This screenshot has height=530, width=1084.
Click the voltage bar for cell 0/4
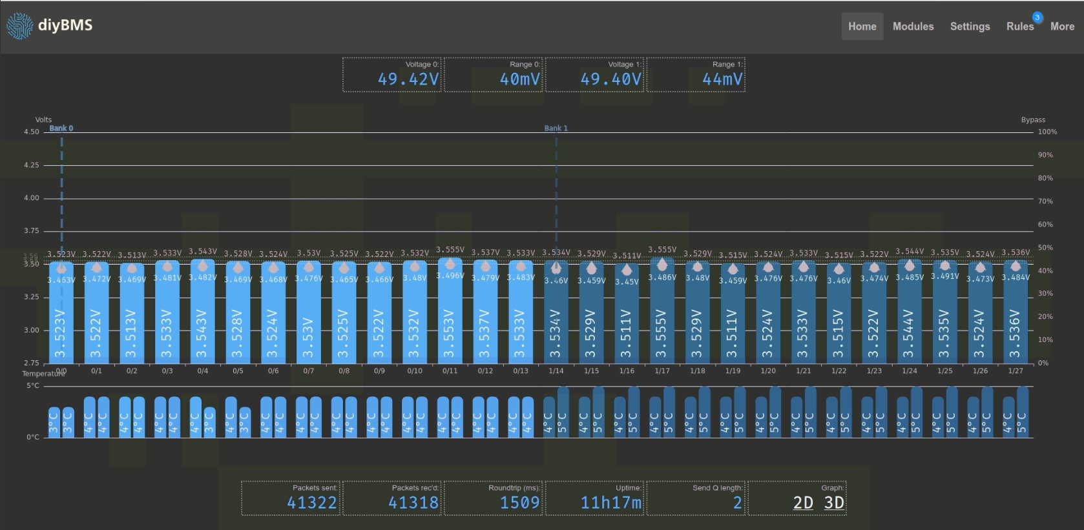[x=202, y=311]
